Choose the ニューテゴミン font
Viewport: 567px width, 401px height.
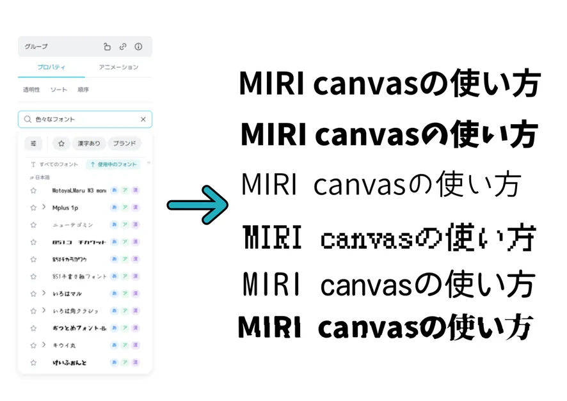73,224
